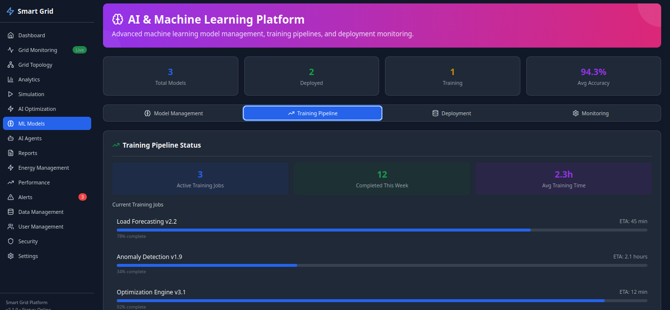Click the AI Optimization bolt icon
This screenshot has width=670, height=310.
11,109
